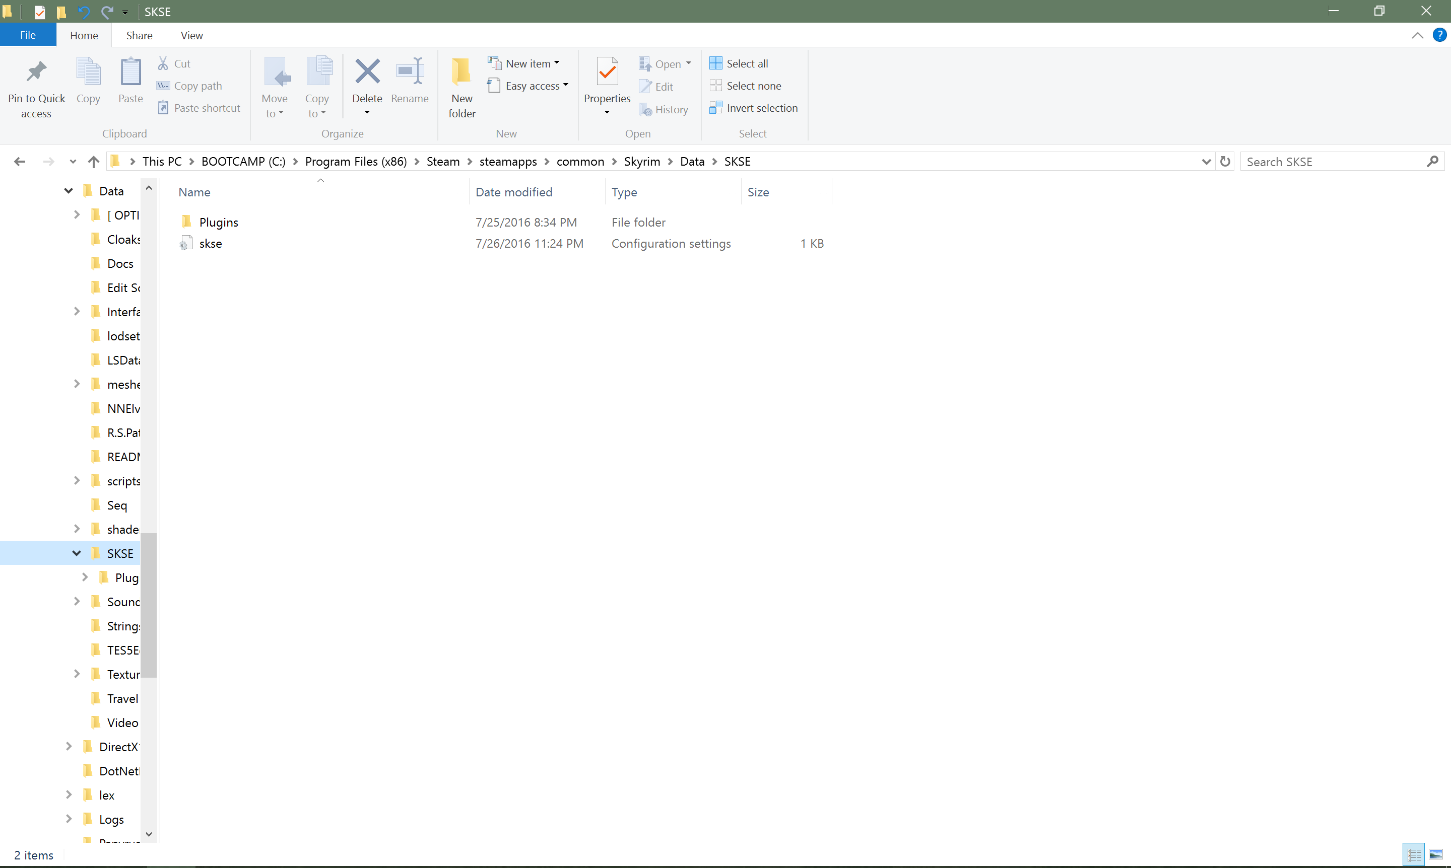
Task: Open the address bar history dropdown
Action: click(1206, 162)
